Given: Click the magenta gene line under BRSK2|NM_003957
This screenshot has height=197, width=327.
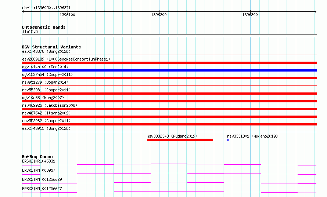Looking at the screenshot, I should [x=169, y=173].
